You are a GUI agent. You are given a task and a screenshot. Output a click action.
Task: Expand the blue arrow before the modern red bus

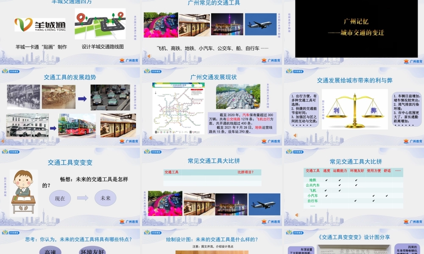click(x=53, y=128)
